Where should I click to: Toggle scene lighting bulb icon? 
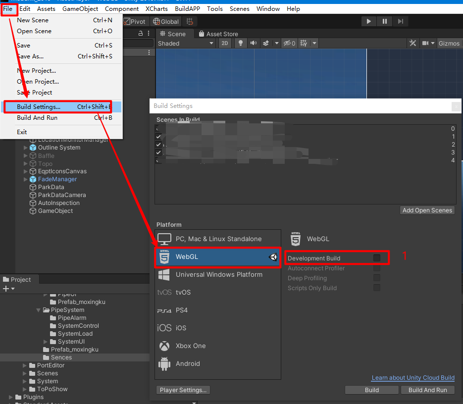[241, 44]
